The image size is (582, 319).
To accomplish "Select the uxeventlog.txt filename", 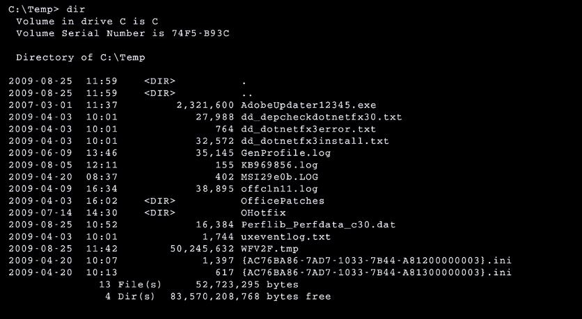I will (286, 237).
